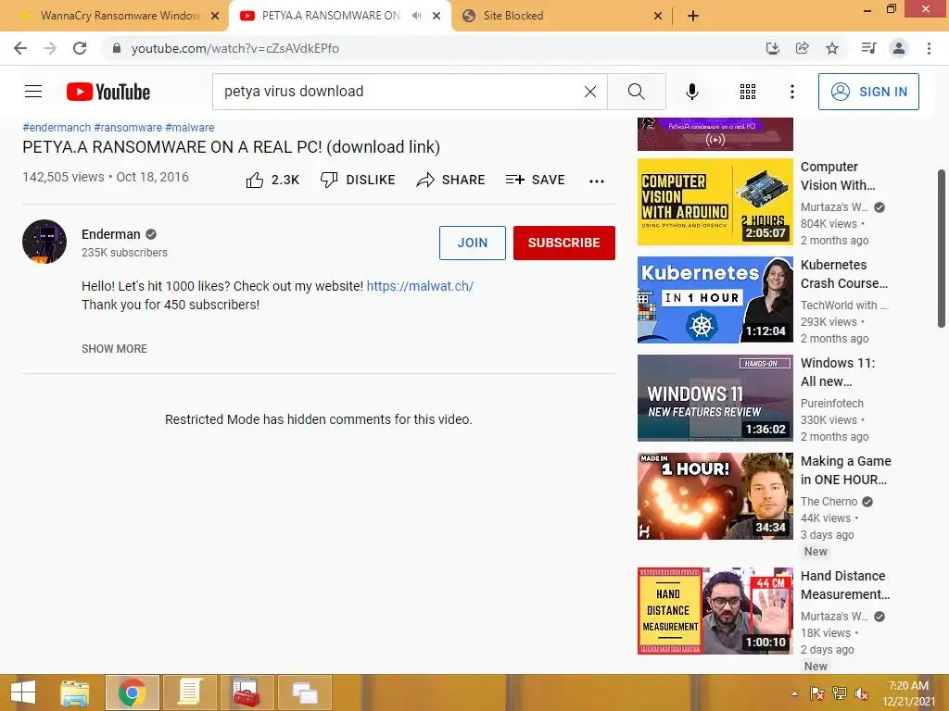Open the YouTube apps grid
The width and height of the screenshot is (949, 711).
748,92
